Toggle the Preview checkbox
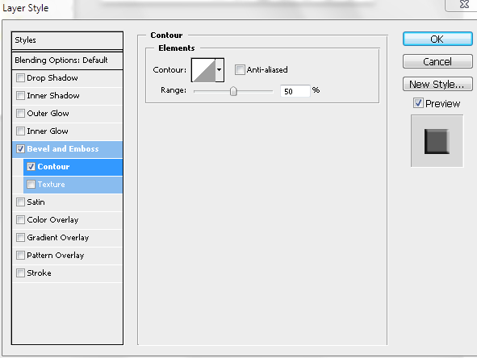This screenshot has width=477, height=358. pos(418,103)
